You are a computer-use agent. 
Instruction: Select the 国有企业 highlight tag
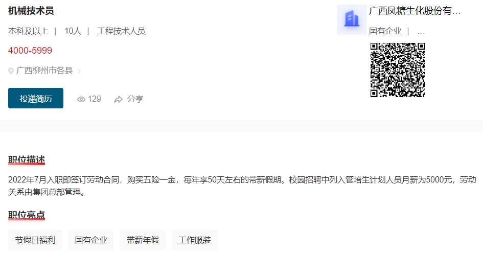click(x=91, y=240)
